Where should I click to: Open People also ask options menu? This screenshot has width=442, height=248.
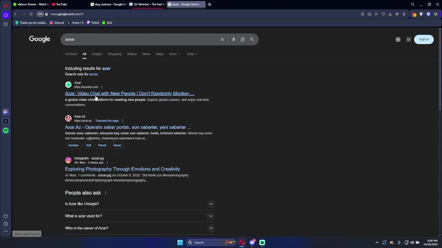106,193
